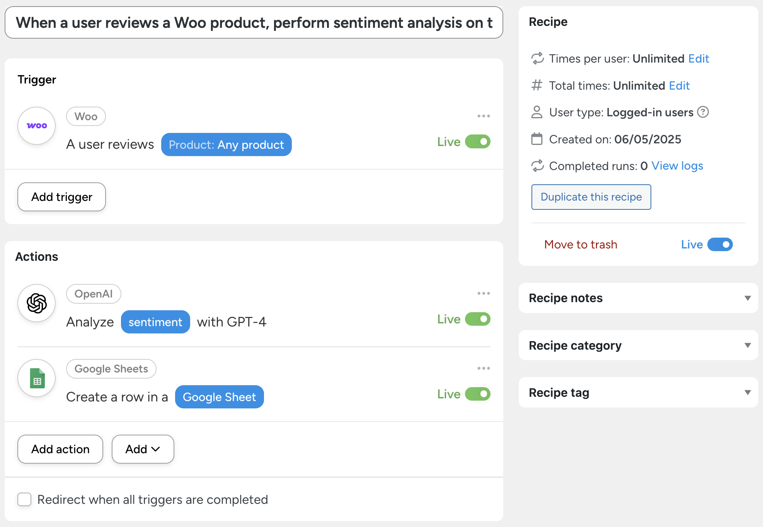
Task: Open the Google Sheets action three-dot menu
Action: tap(483, 368)
